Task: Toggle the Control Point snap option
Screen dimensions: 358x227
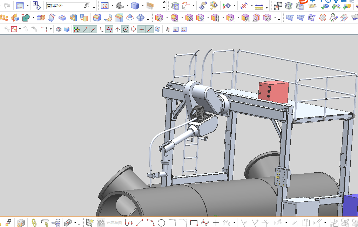Action: pyautogui.click(x=109, y=29)
